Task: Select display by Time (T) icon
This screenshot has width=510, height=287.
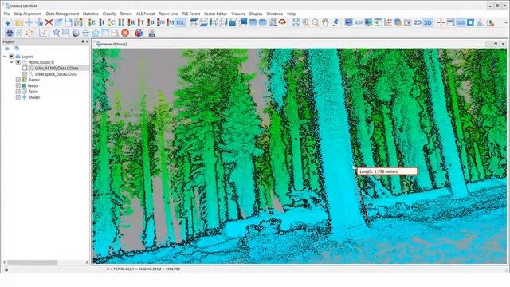Action: tap(141, 22)
